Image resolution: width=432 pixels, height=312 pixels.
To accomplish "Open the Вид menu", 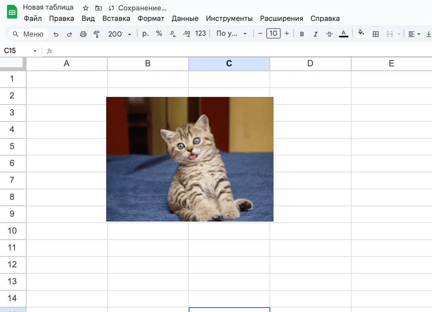I will click(88, 18).
